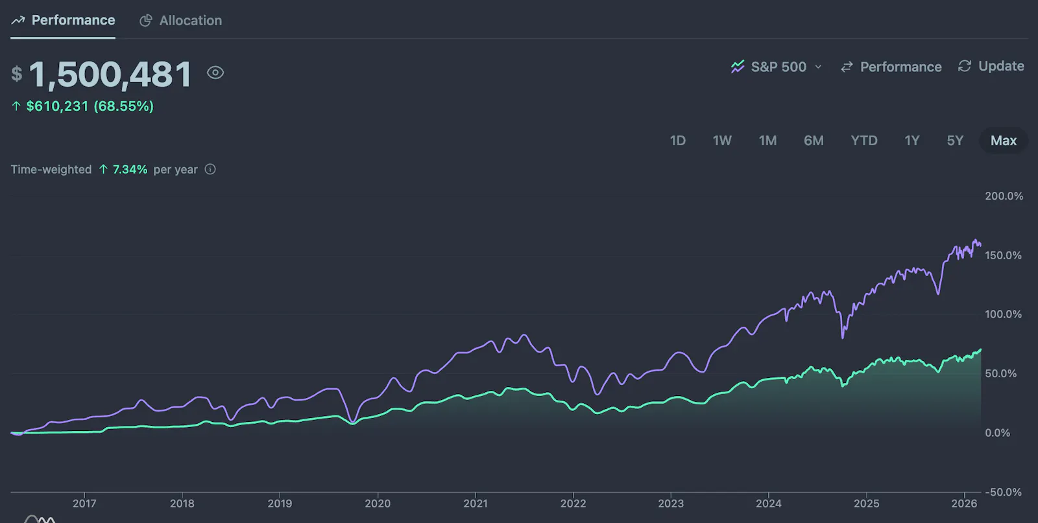This screenshot has width=1038, height=523.
Task: Click the Performance swap arrows icon
Action: coord(847,67)
